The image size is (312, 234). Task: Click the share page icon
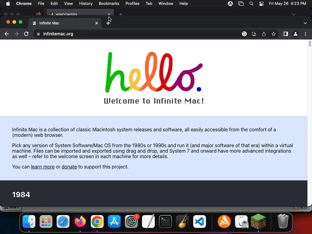pos(264,34)
